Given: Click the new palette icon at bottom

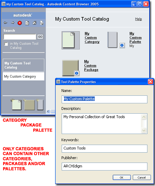Looking at the screenshot, I should click(x=40, y=104).
